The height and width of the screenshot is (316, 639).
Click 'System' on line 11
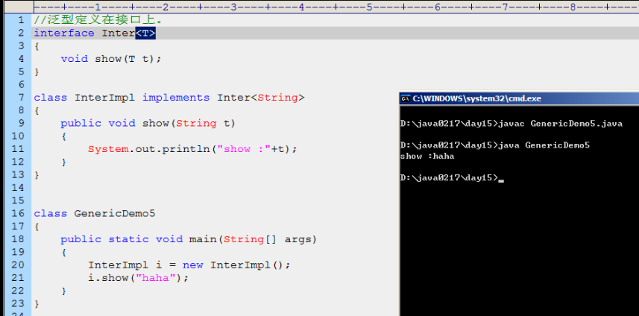point(108,149)
